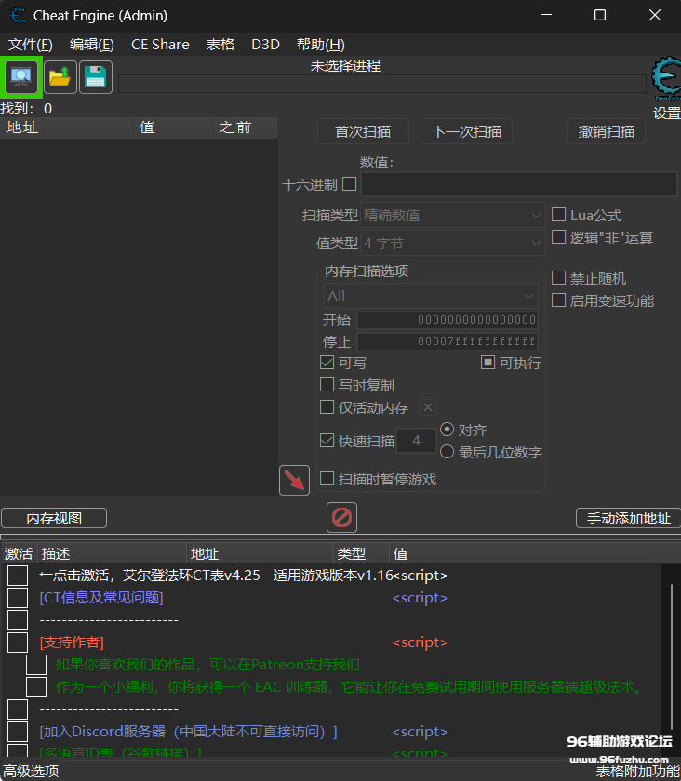
Task: Open the 内存视图 button
Action: pos(54,518)
